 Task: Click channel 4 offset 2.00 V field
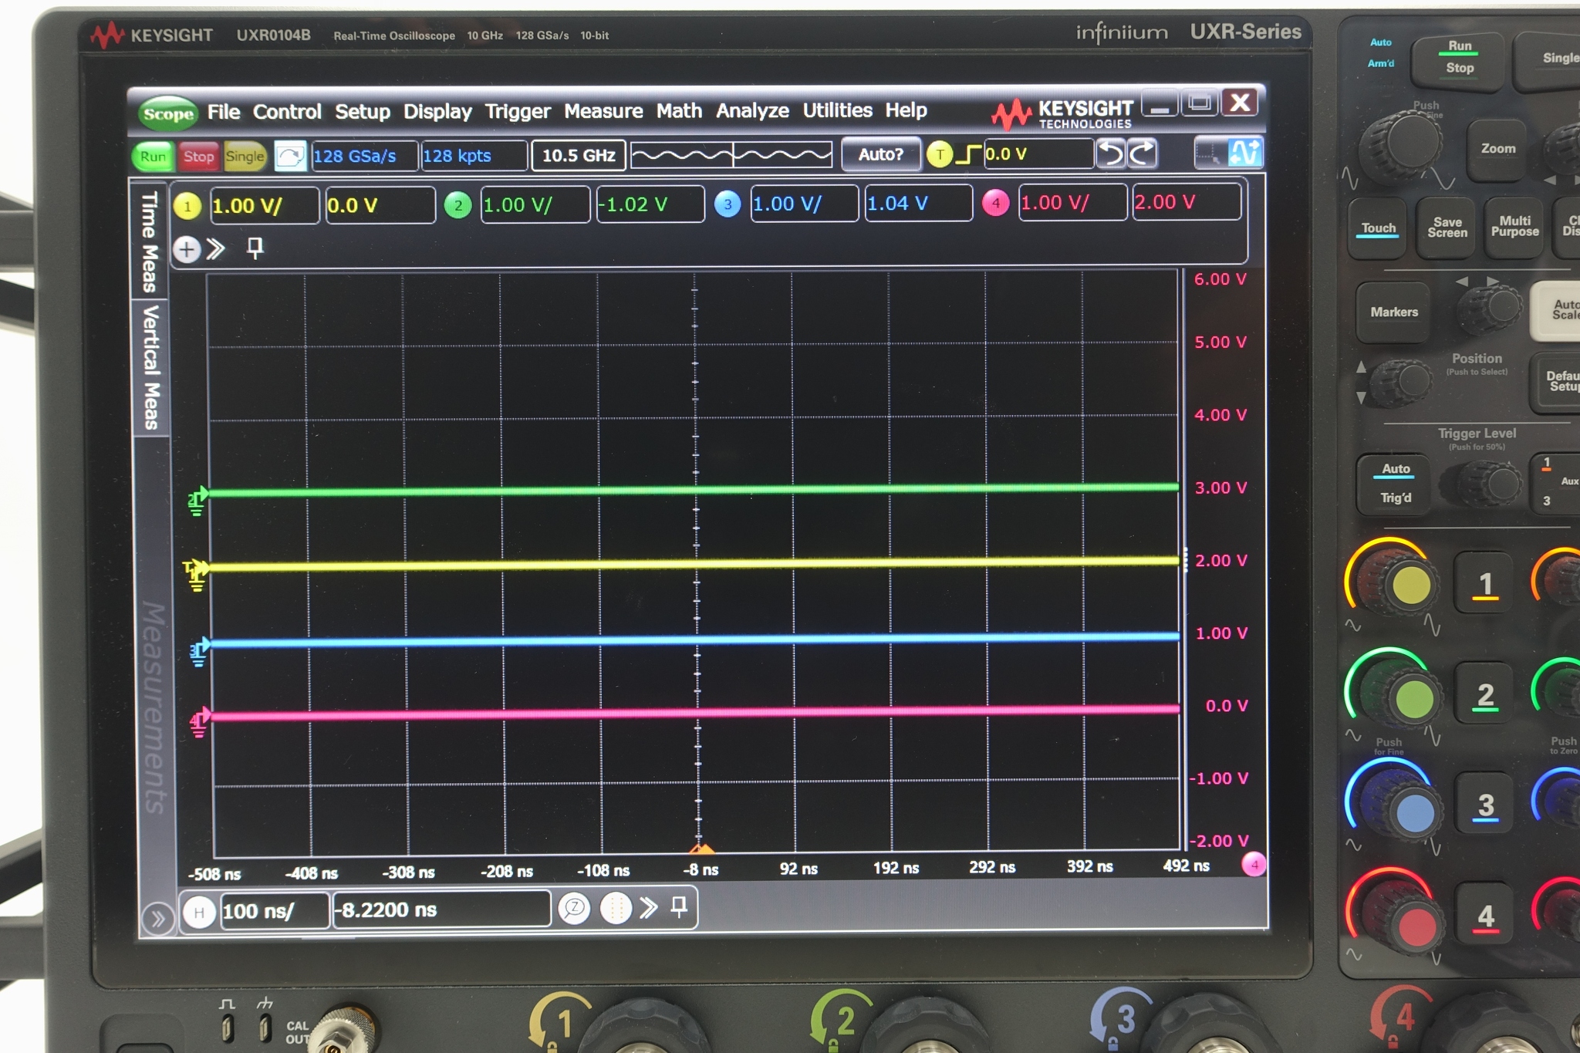(x=1187, y=202)
